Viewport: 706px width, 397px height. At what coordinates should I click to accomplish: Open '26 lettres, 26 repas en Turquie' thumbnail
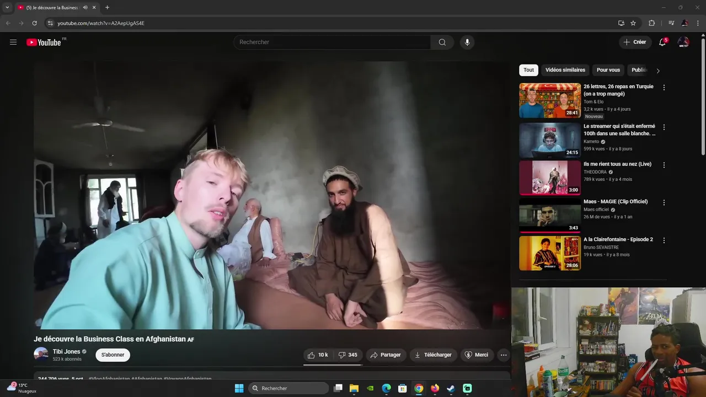coord(550,100)
